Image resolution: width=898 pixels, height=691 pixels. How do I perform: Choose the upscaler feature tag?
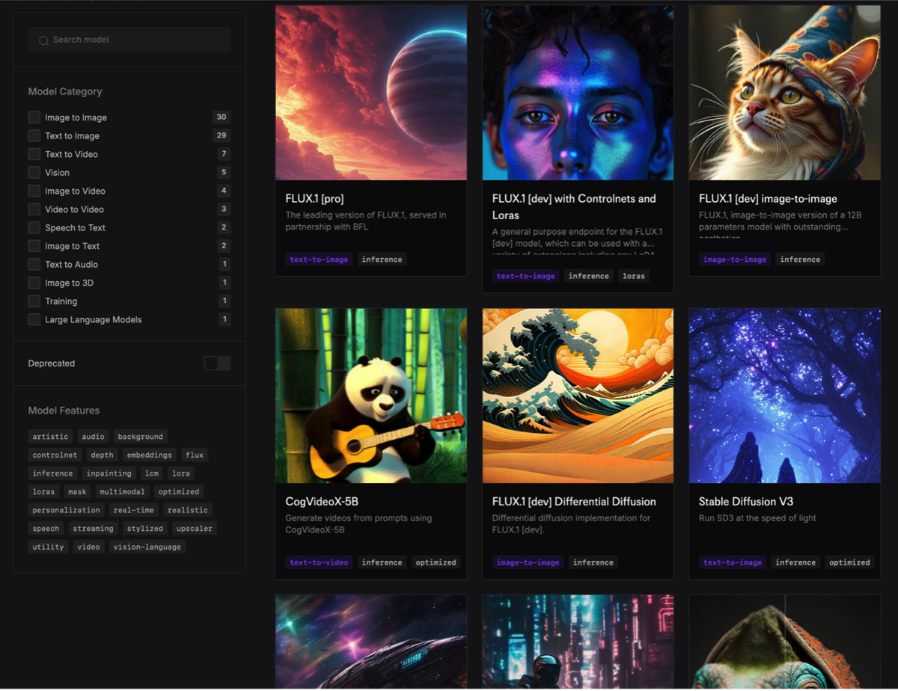(x=194, y=529)
